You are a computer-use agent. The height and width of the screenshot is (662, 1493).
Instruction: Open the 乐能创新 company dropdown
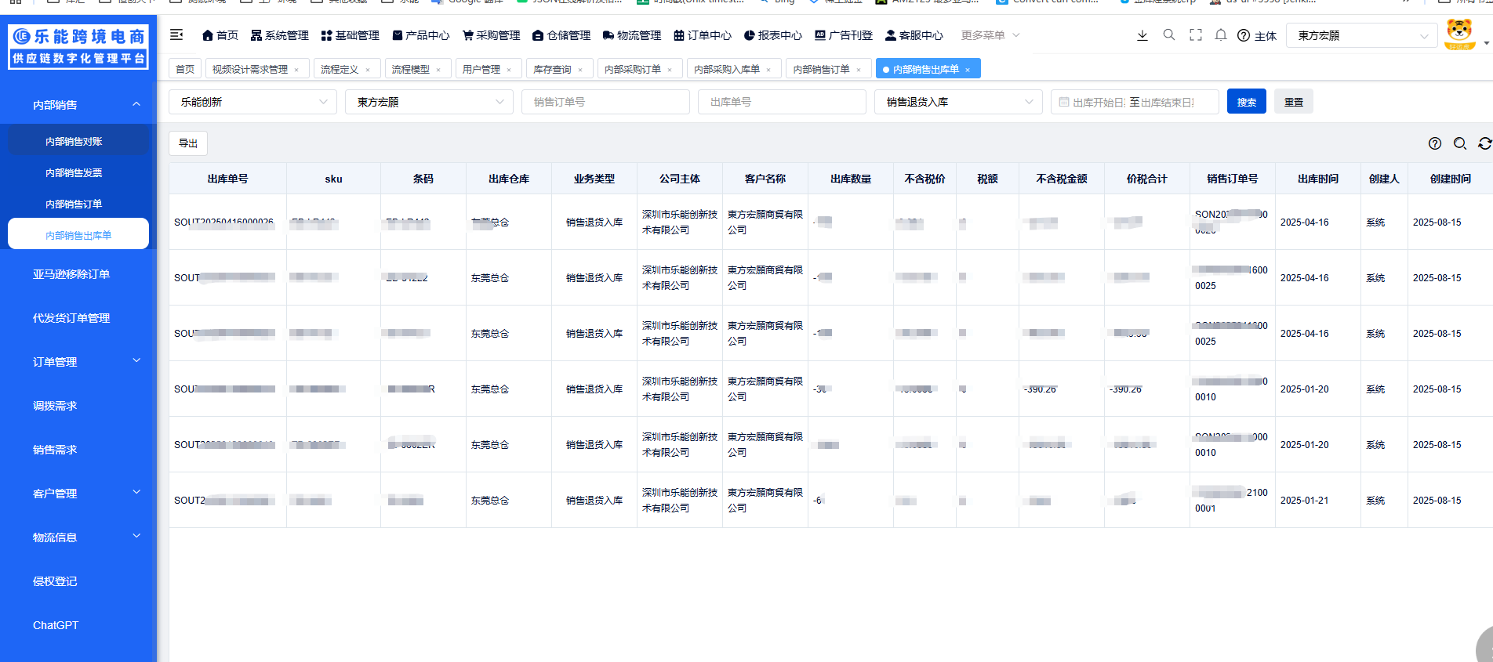(x=252, y=102)
